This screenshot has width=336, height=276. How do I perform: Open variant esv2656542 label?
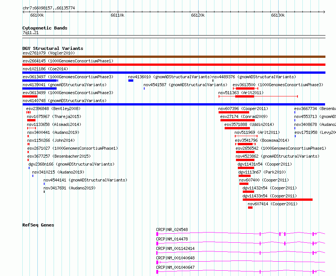(281, 148)
